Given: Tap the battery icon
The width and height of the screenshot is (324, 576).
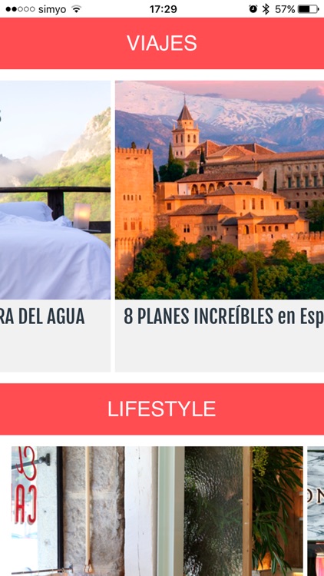Looking at the screenshot, I should pyautogui.click(x=309, y=8).
